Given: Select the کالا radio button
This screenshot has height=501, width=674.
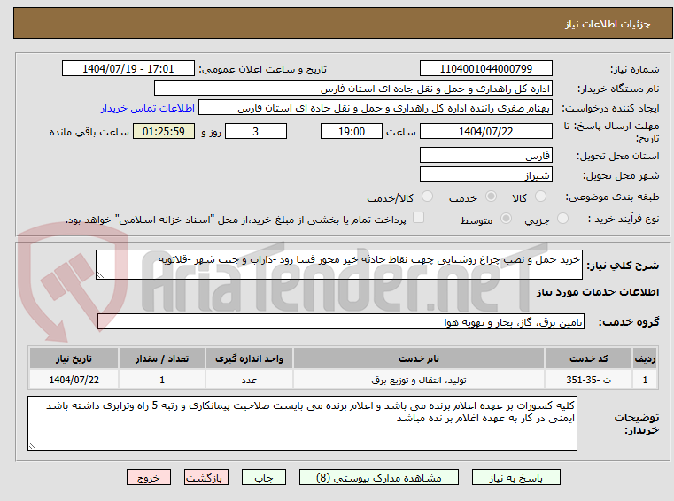Looking at the screenshot, I should [540, 197].
